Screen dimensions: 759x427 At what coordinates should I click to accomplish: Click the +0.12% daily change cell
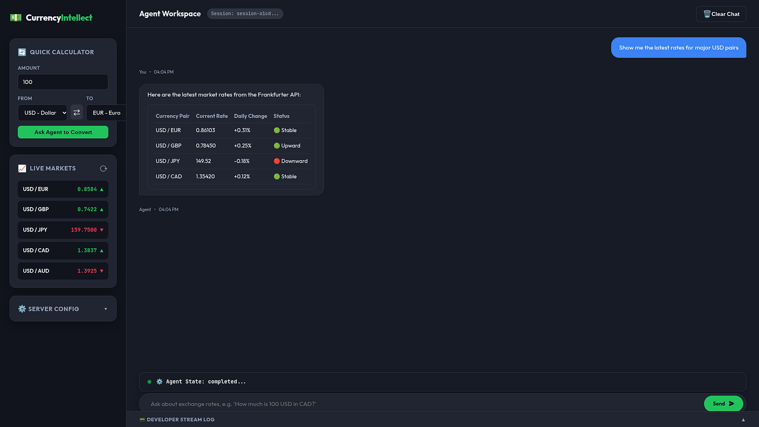tap(242, 177)
